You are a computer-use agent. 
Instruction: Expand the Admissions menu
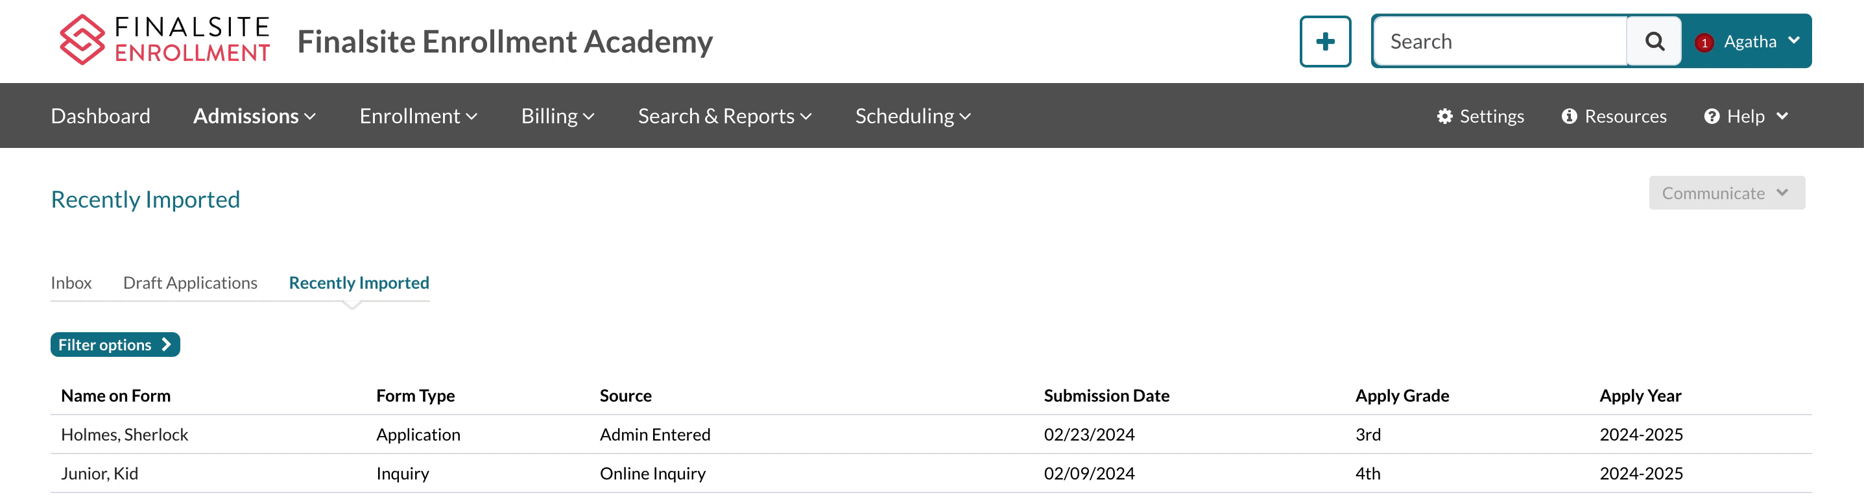pos(254,117)
